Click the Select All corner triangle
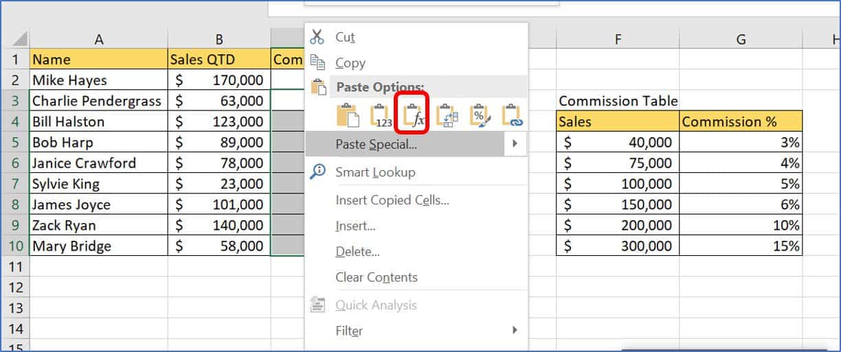 click(x=20, y=39)
